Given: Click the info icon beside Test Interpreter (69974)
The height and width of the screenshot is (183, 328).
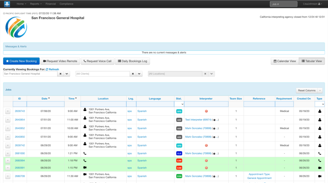Looking at the screenshot, I should click(x=214, y=120).
